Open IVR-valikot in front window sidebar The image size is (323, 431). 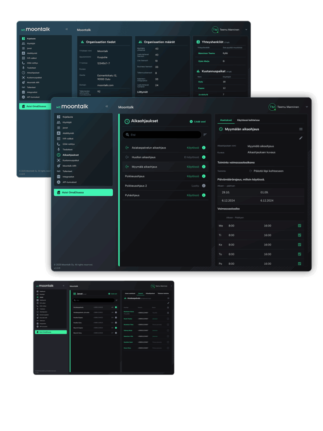point(65,138)
